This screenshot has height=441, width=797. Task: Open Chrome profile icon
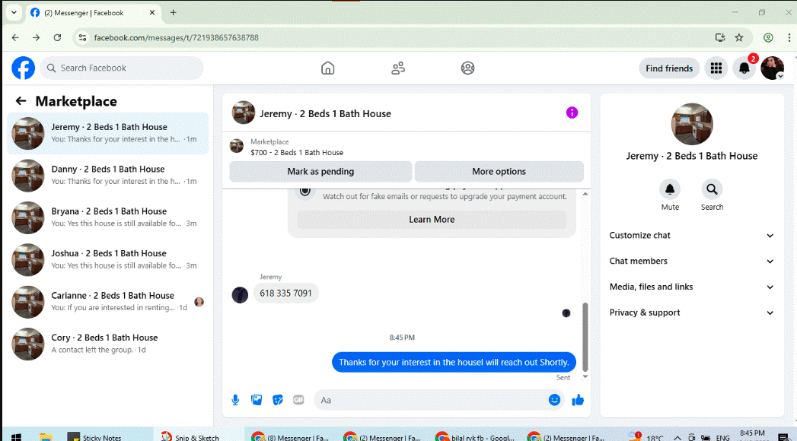click(769, 37)
